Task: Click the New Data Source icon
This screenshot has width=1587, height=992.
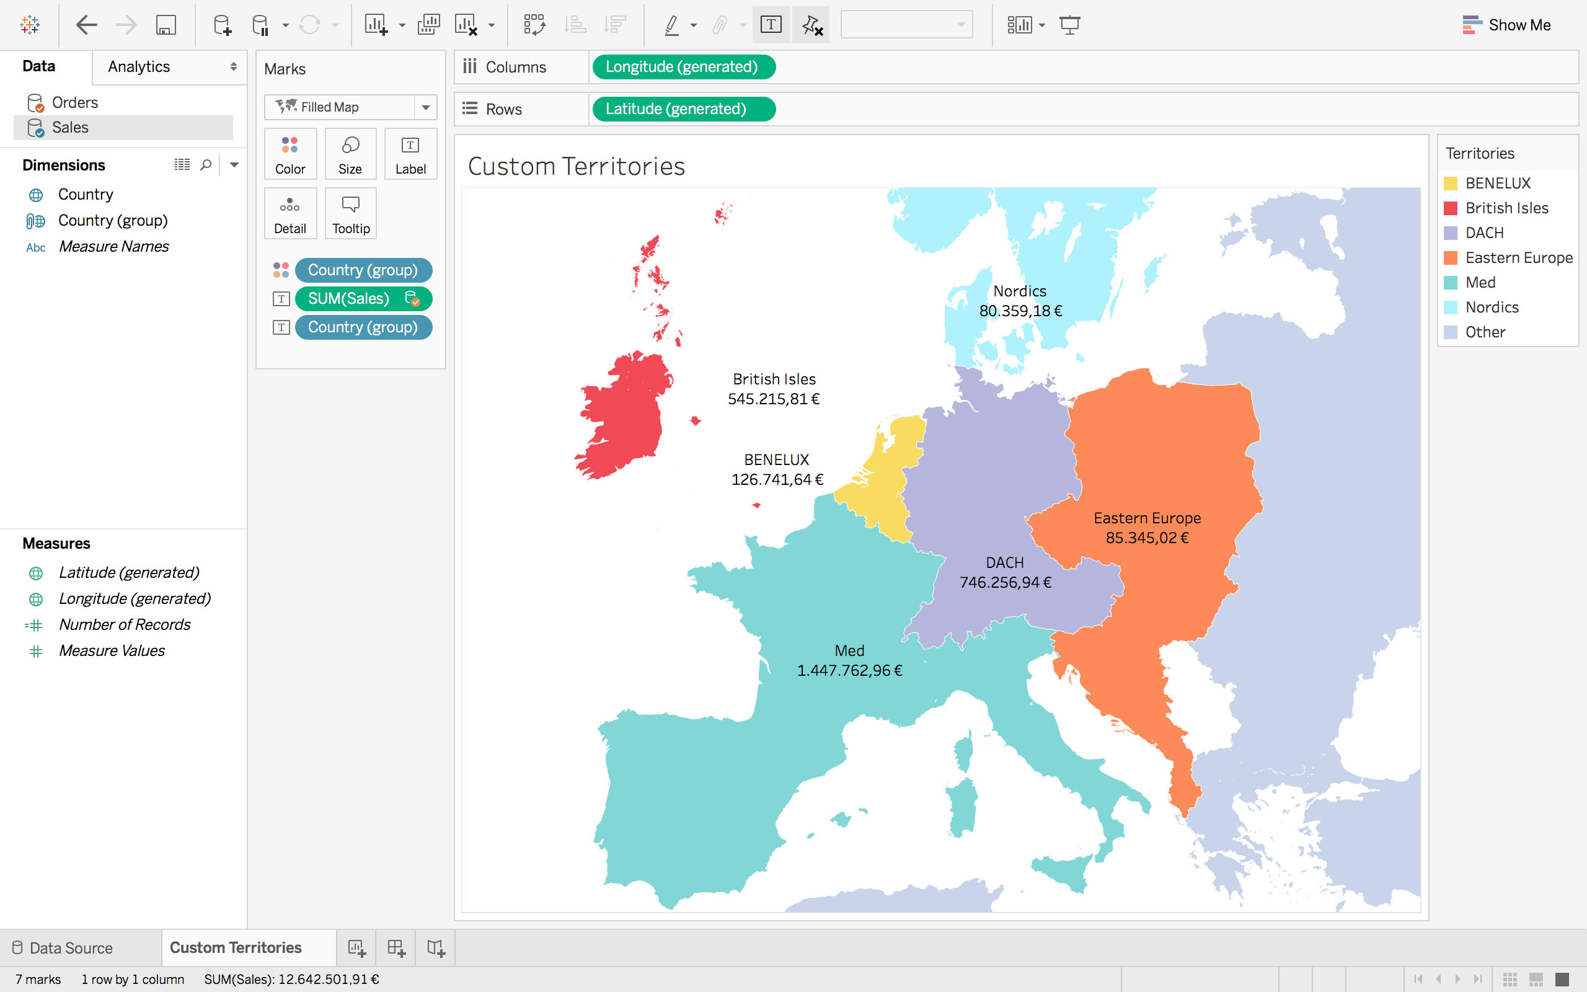Action: [x=223, y=25]
